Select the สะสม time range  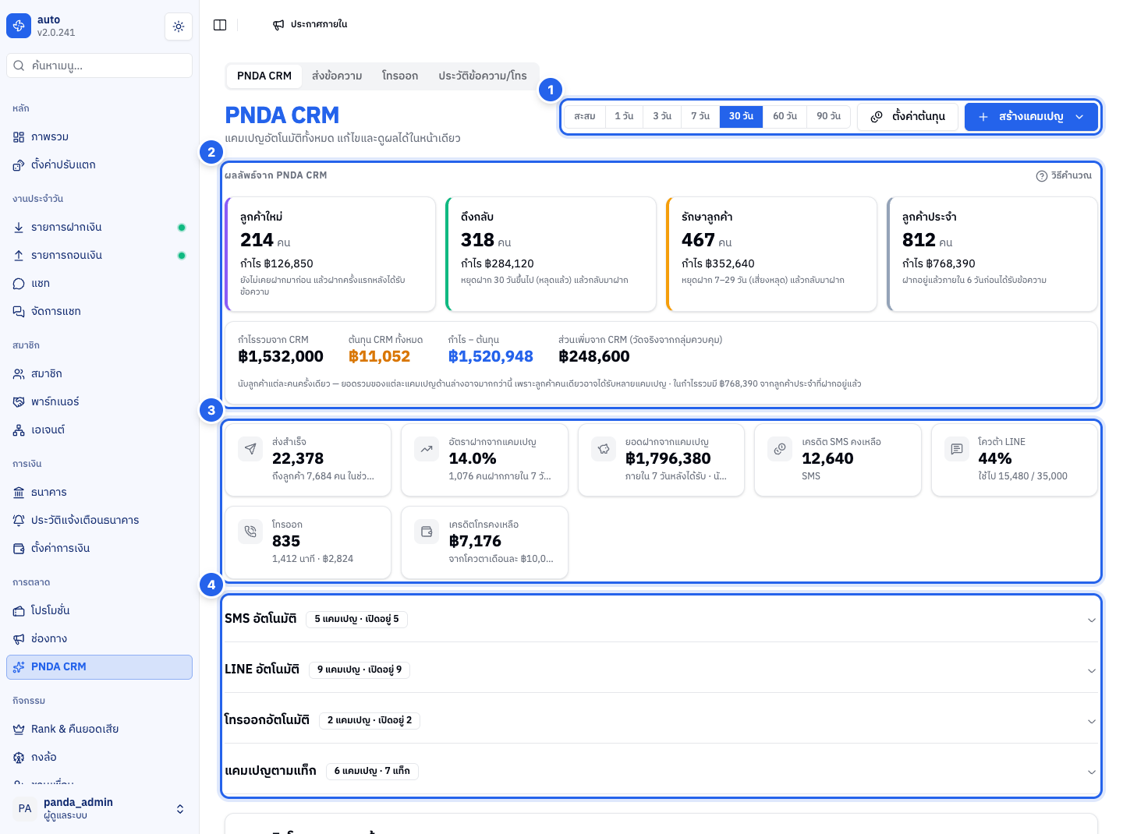pos(585,116)
